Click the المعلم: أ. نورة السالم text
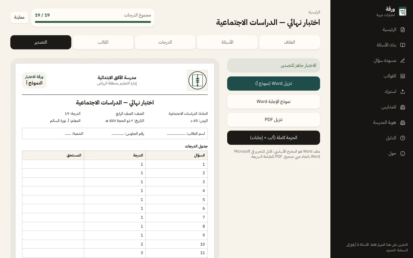Screen dimensions: 413x258 [65, 121]
